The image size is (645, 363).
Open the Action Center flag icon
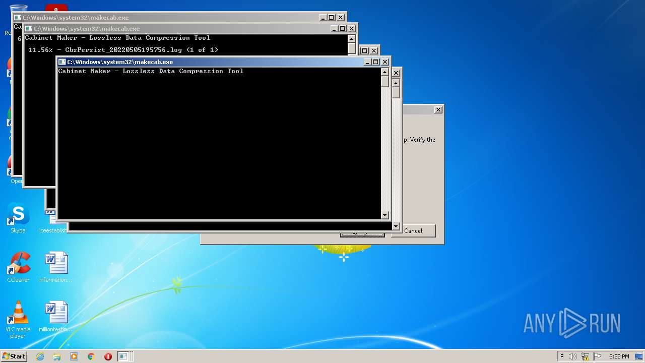pyautogui.click(x=597, y=356)
